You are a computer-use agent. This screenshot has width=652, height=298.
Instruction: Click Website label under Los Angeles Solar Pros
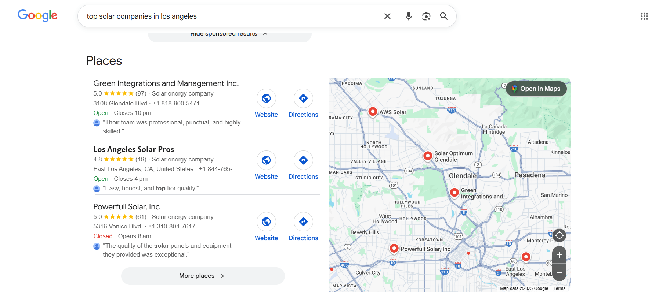267,176
